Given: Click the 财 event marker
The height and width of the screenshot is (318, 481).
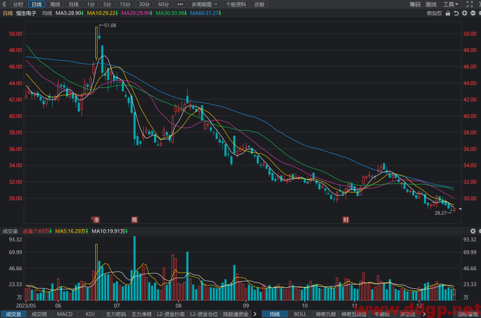Looking at the screenshot, I should 346,219.
